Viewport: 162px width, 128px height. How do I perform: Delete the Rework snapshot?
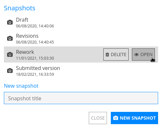116,54
